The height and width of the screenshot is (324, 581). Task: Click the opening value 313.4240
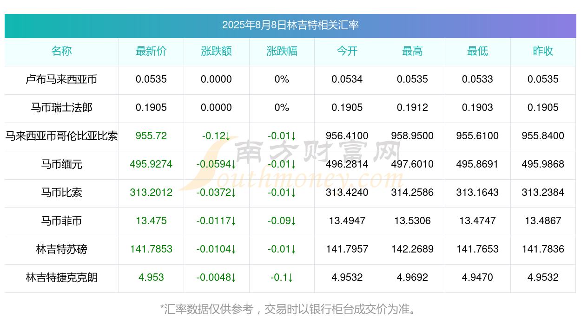(347, 193)
